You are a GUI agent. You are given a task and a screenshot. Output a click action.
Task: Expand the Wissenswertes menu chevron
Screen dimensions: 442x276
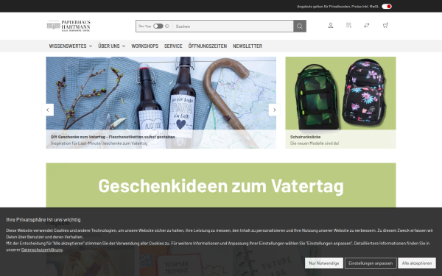(x=91, y=46)
